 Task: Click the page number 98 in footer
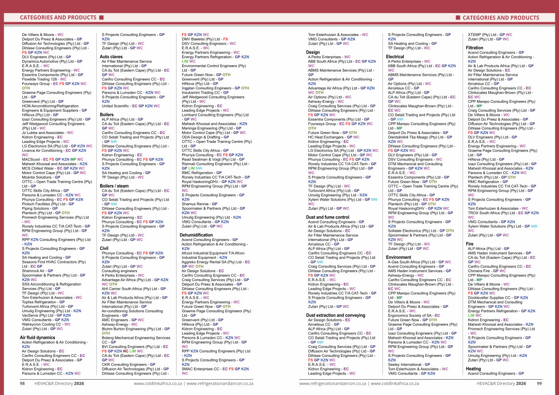[22, 384]
